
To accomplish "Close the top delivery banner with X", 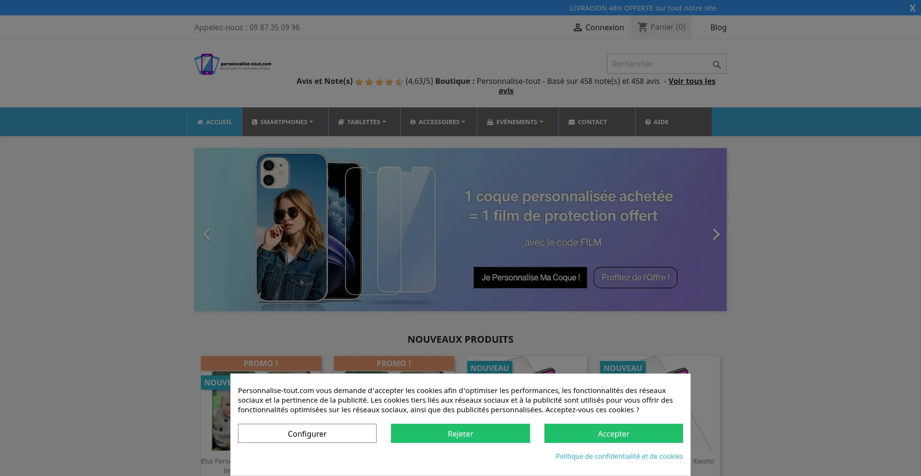I will (912, 8).
